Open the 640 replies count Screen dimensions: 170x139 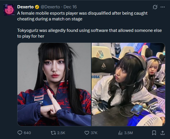pyautogui.click(x=27, y=133)
